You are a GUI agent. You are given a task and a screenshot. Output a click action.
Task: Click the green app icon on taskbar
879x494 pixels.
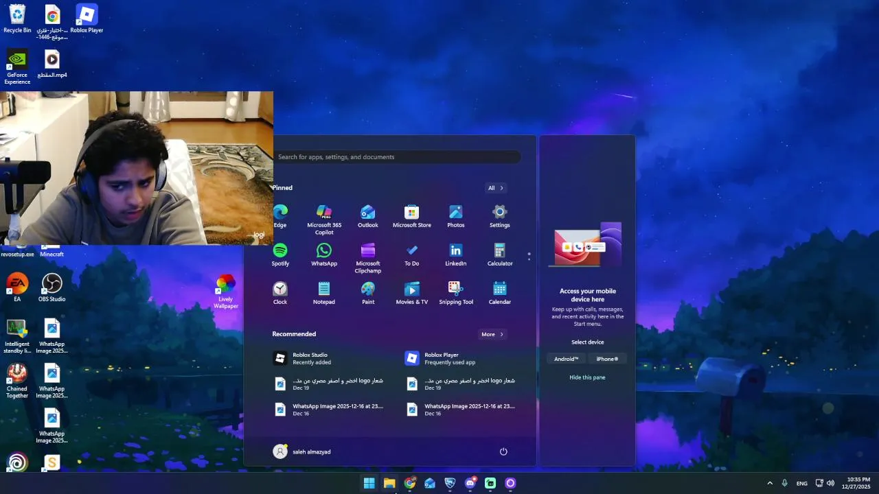coord(490,483)
